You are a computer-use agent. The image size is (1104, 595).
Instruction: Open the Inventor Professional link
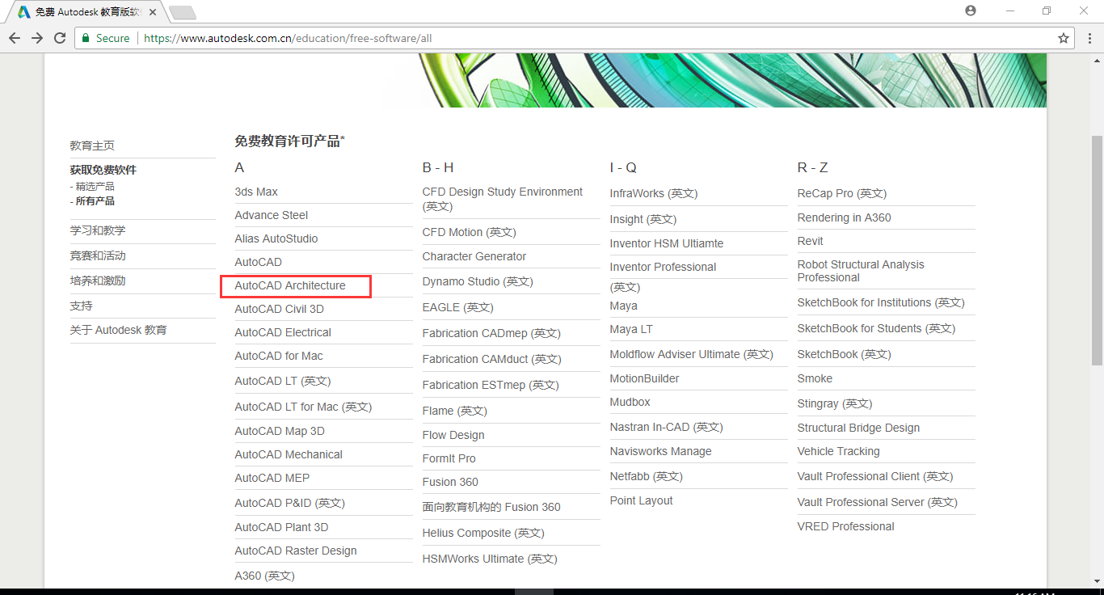(x=663, y=267)
